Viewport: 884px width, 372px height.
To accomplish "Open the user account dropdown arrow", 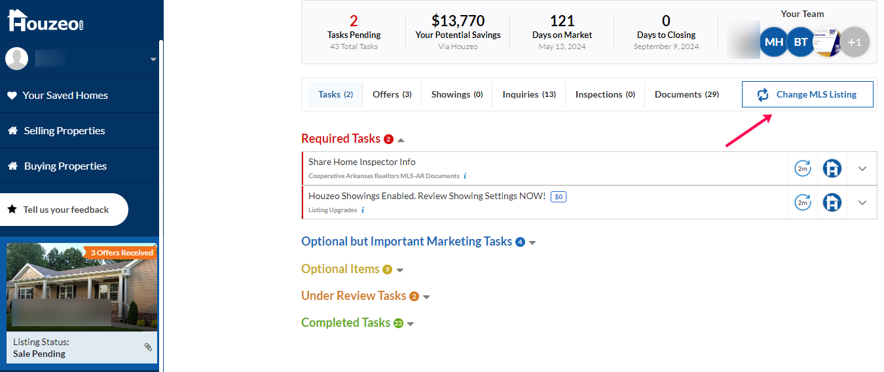I will (153, 59).
